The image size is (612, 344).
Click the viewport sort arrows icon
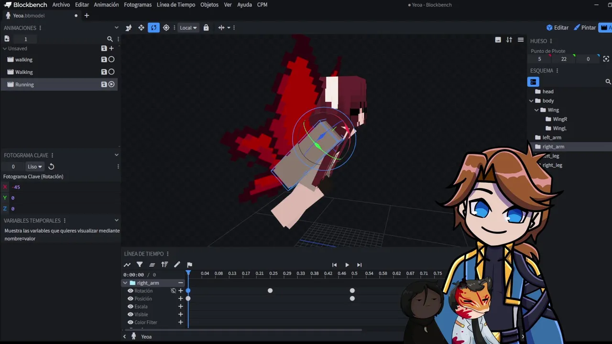pyautogui.click(x=509, y=40)
